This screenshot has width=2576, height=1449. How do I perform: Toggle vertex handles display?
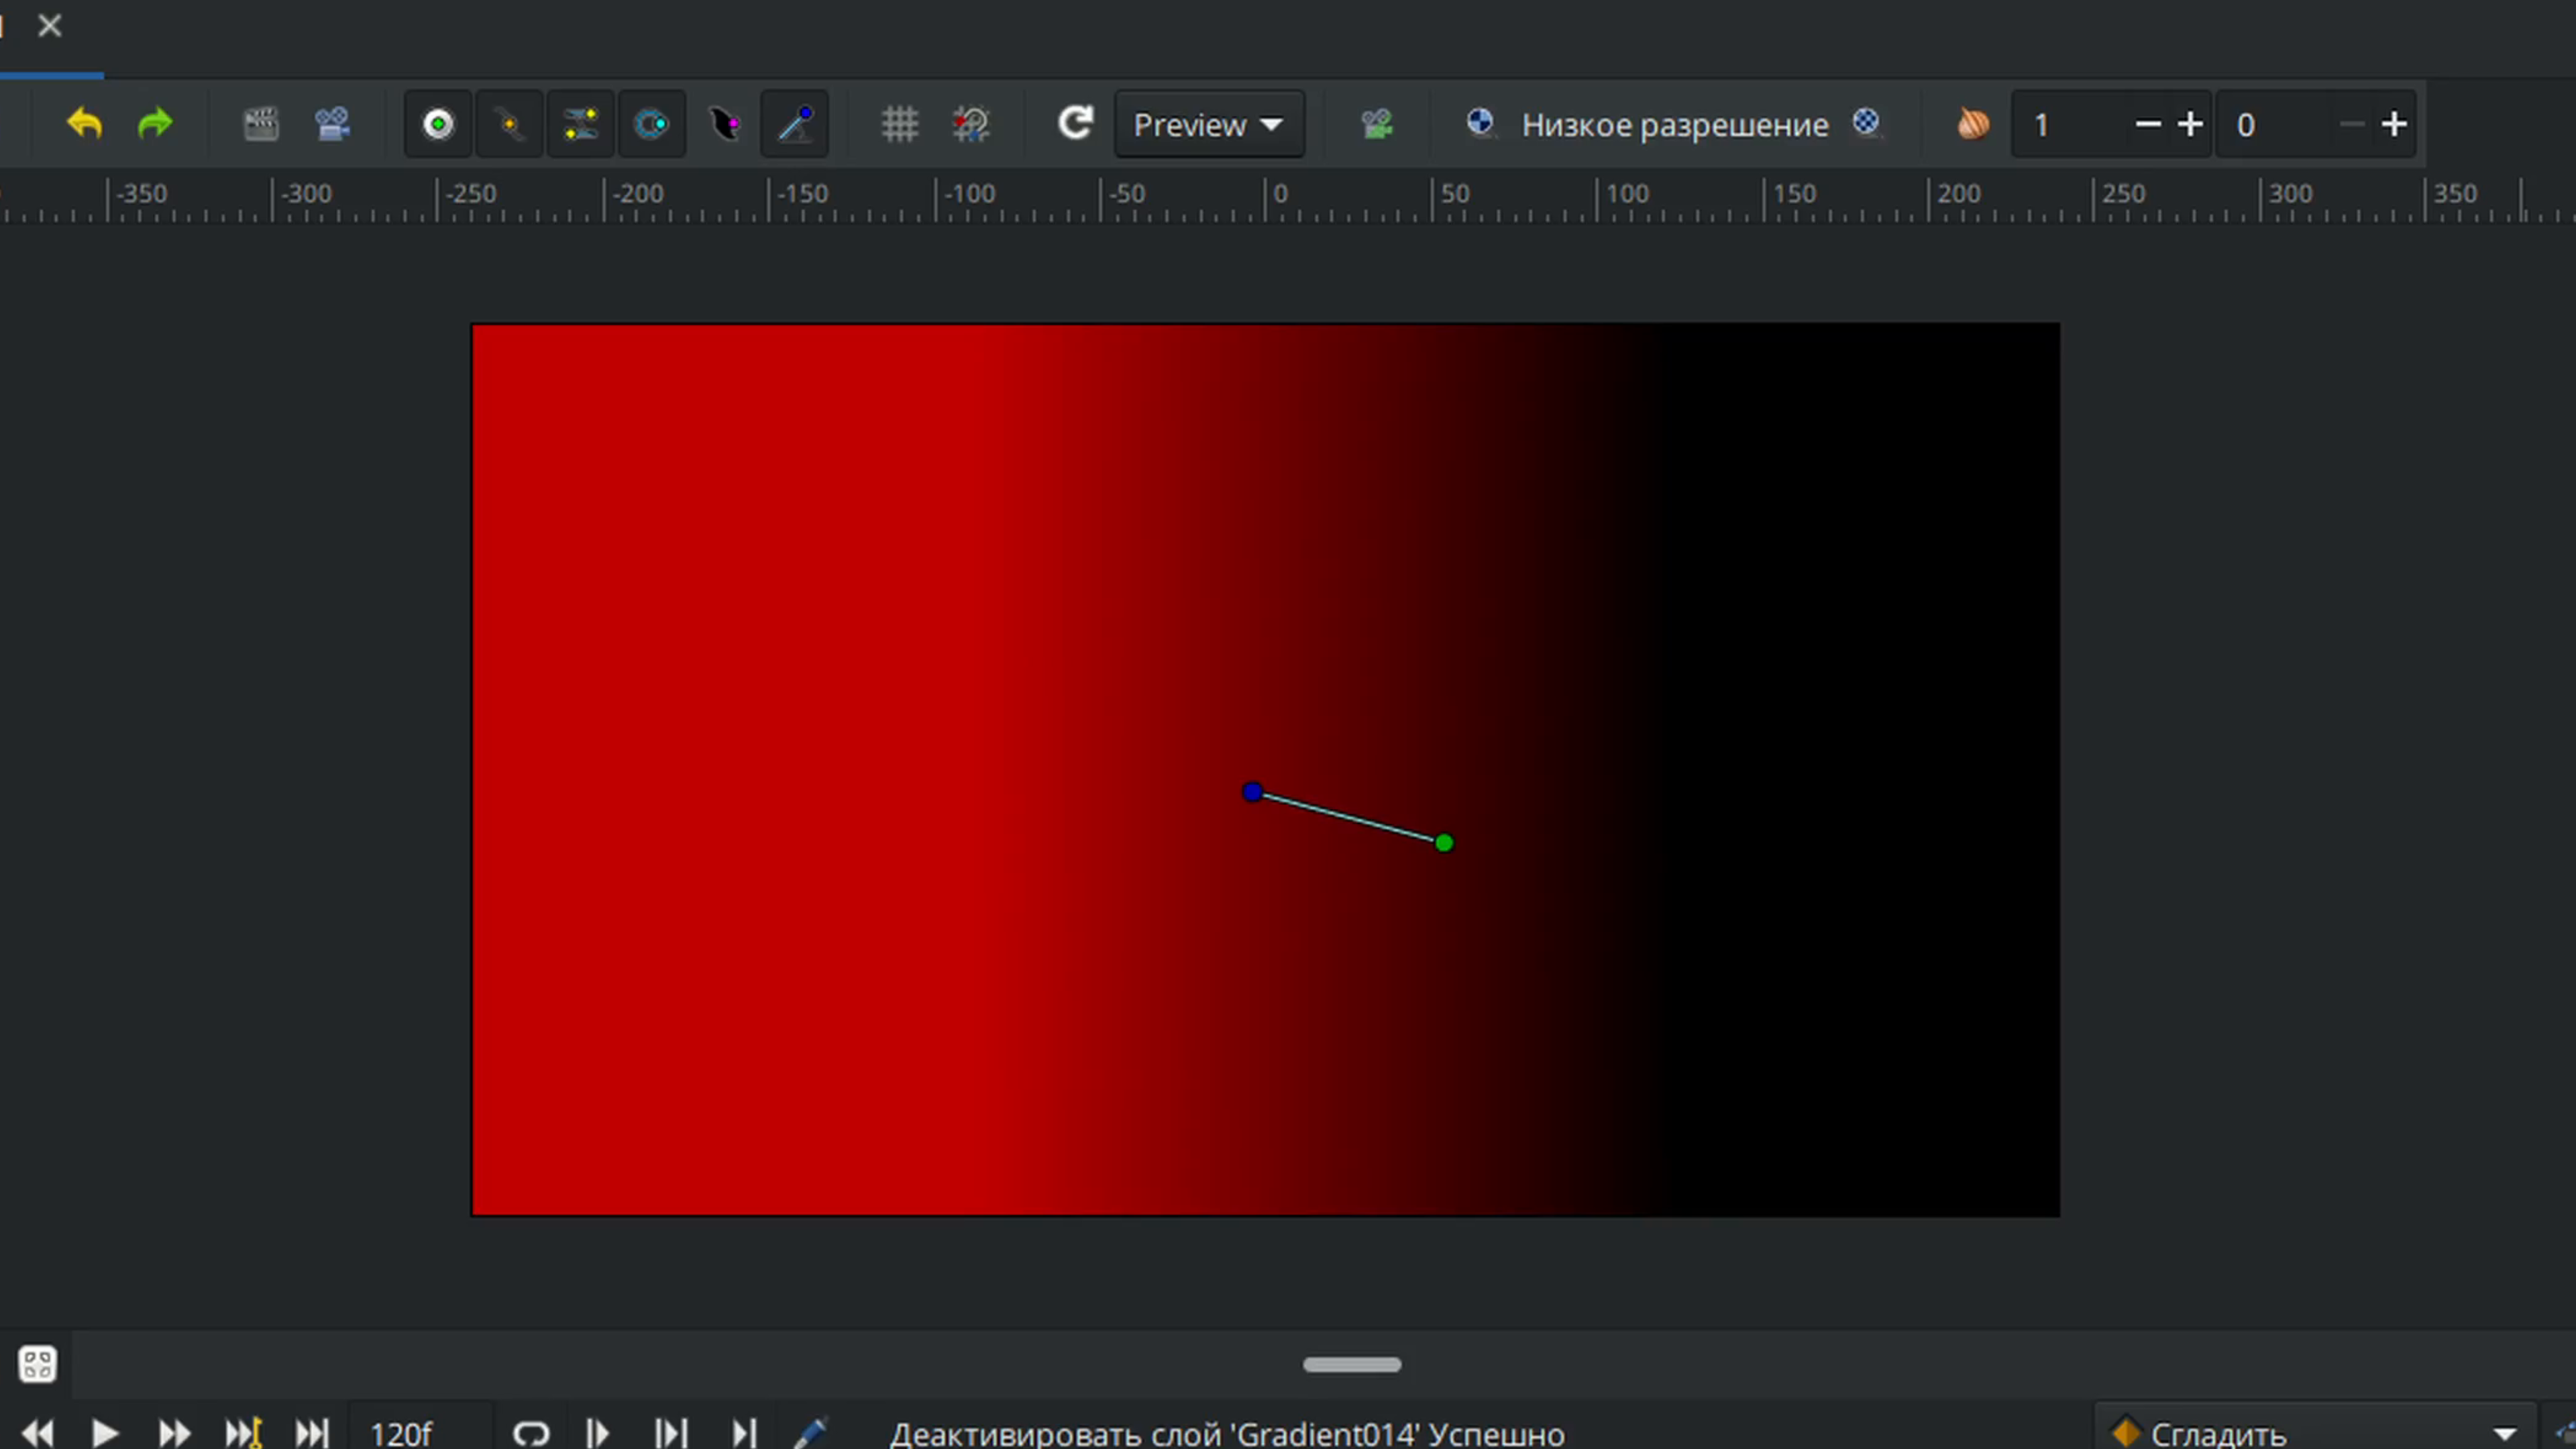510,124
